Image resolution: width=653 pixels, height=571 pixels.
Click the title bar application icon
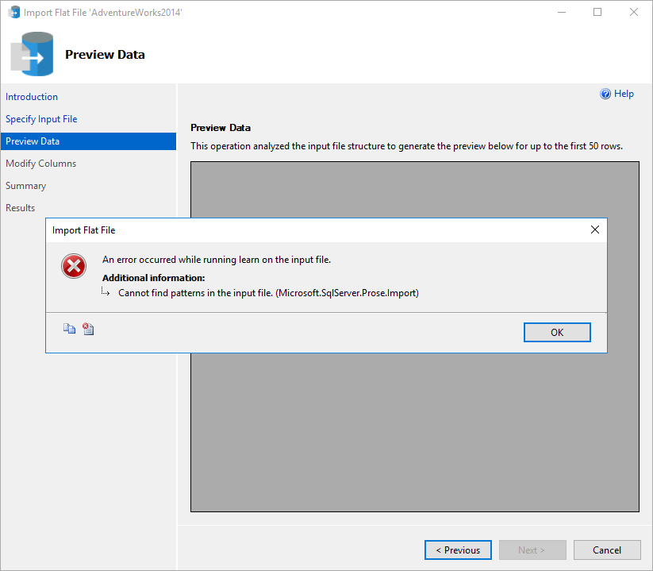[13, 13]
